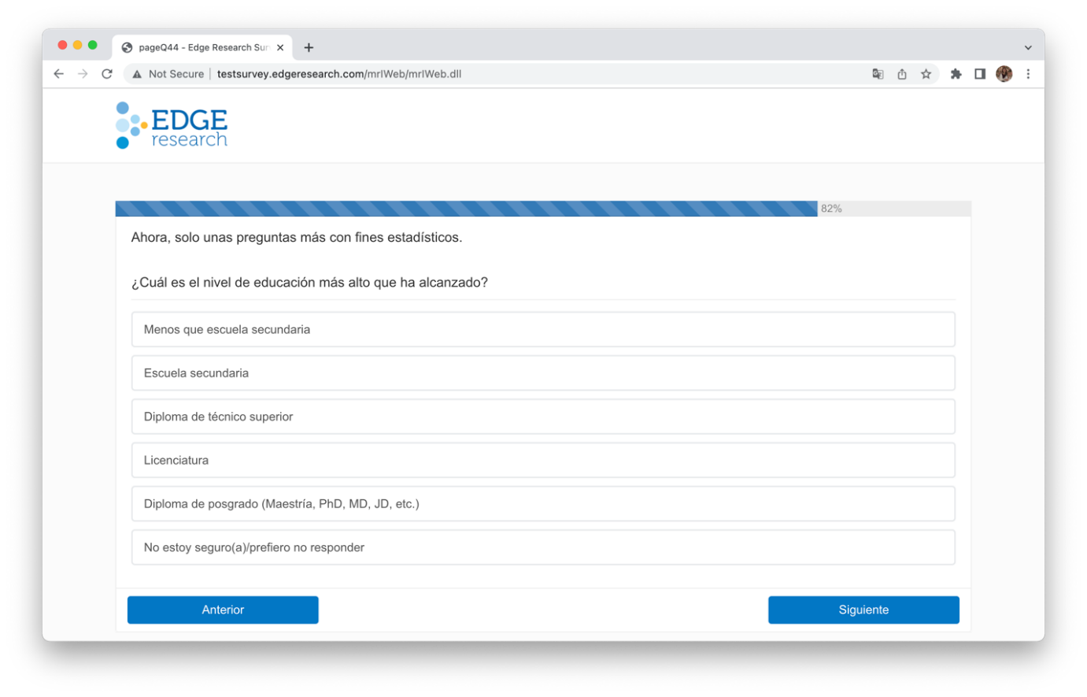Image resolution: width=1087 pixels, height=697 pixels.
Task: Select the pageQ44 - Edge Research tab
Action: (203, 47)
